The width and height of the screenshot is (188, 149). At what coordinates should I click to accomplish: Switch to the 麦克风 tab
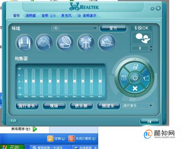(x=66, y=16)
